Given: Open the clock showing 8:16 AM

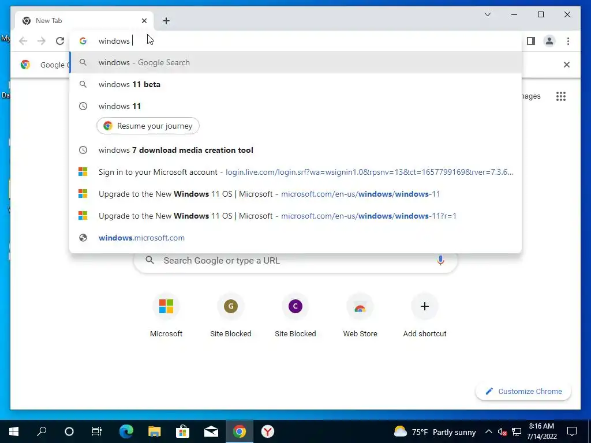Looking at the screenshot, I should [541, 431].
